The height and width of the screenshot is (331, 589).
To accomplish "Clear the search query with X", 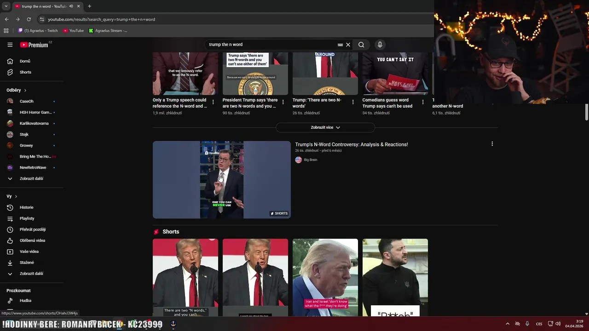I will click(x=348, y=45).
